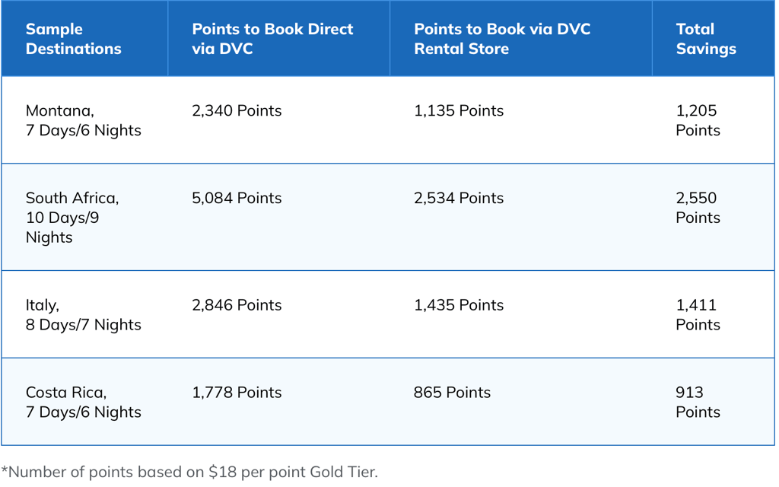Click the 1,411 Points savings cell

(x=698, y=315)
